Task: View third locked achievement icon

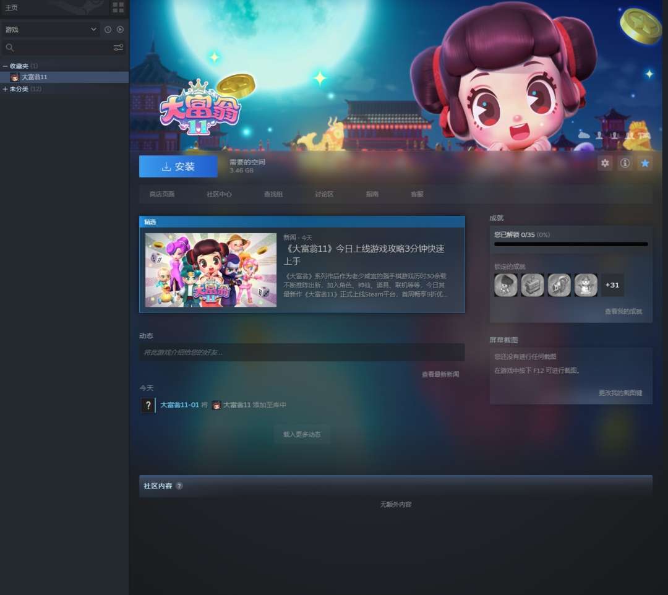Action: tap(559, 285)
